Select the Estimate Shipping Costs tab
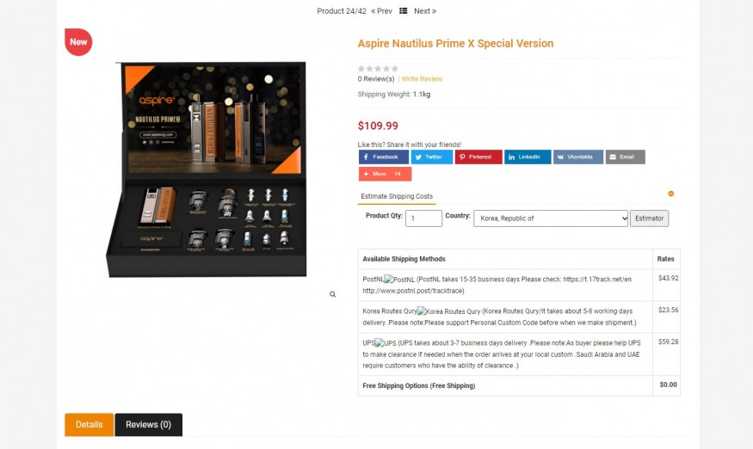753x449 pixels. pos(397,197)
